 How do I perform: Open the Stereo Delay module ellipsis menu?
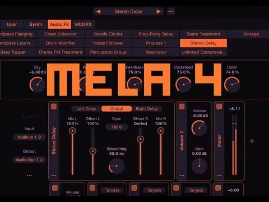[x=54, y=176]
